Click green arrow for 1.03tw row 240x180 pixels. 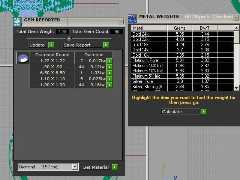(109, 73)
